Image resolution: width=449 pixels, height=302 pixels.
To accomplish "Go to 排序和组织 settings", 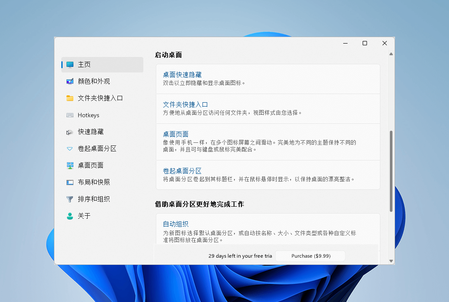I will (x=102, y=199).
